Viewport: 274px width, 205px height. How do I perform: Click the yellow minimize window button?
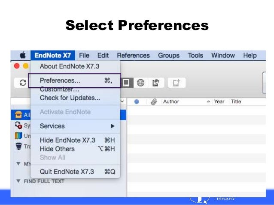[26, 66]
